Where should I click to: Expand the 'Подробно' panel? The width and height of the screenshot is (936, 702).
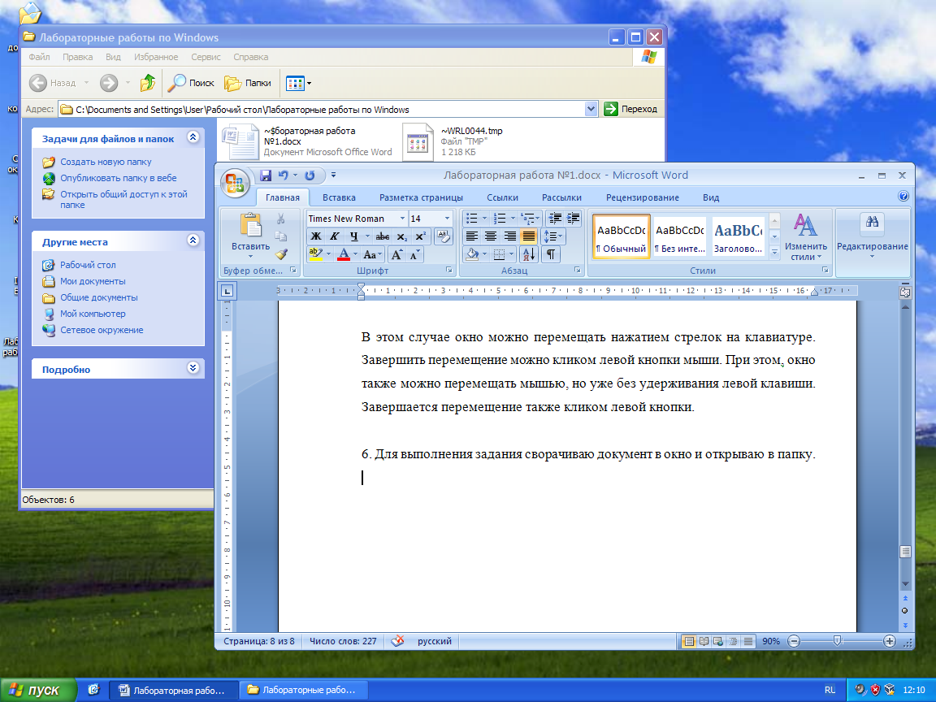click(193, 368)
